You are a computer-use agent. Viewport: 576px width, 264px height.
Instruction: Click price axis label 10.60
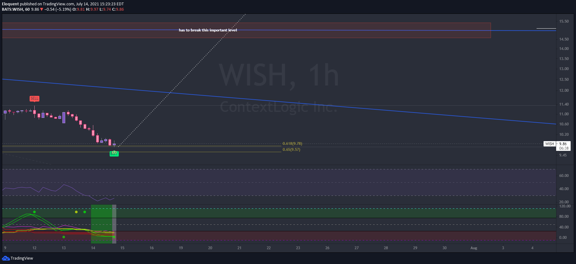pos(564,124)
